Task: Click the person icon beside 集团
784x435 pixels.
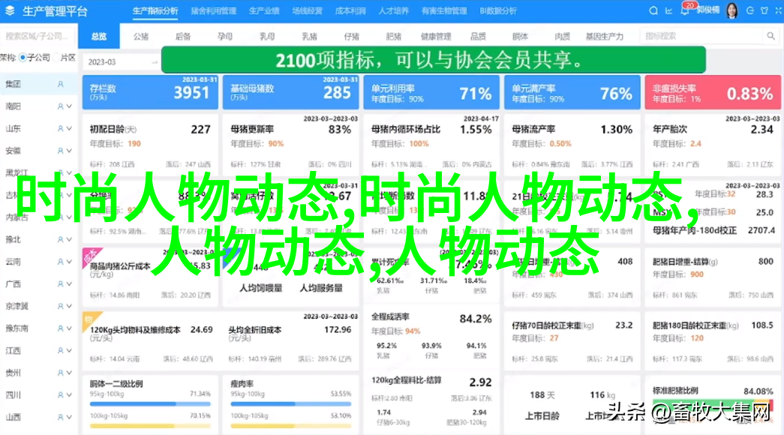Action: point(61,85)
